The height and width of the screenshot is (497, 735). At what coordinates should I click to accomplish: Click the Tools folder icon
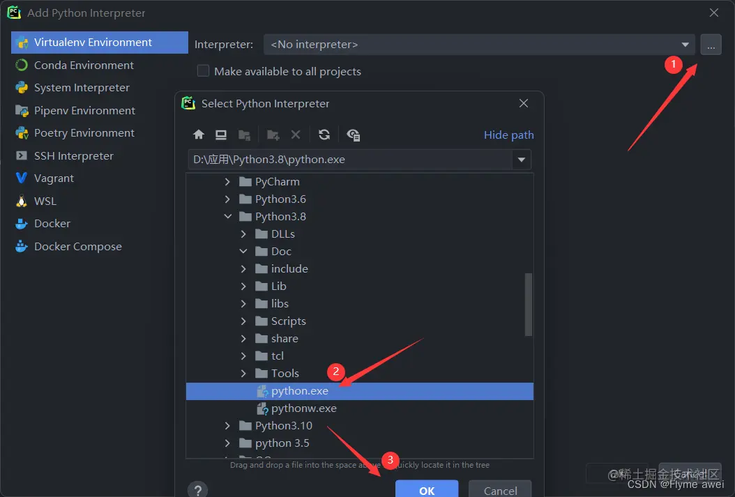point(262,374)
